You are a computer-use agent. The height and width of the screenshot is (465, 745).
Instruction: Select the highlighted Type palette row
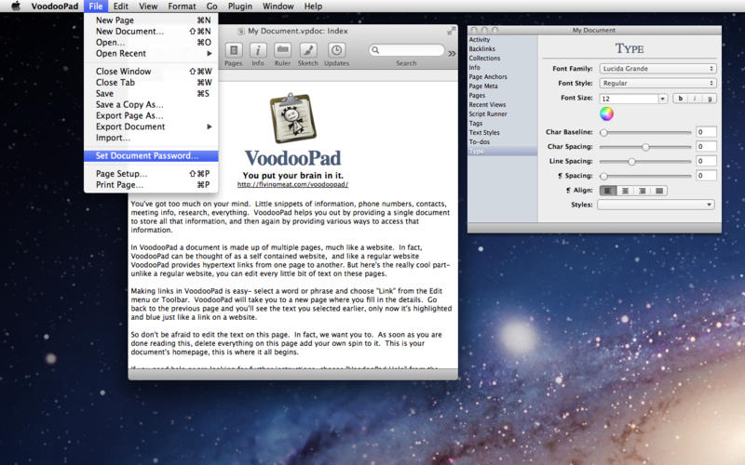[x=503, y=152]
